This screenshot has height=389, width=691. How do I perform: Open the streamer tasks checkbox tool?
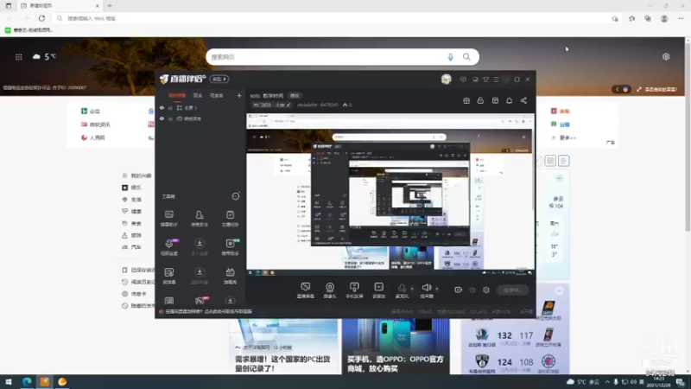tap(230, 219)
